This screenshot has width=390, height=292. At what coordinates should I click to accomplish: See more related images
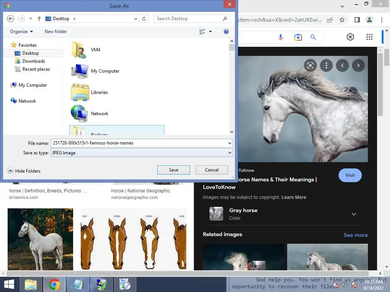point(355,235)
